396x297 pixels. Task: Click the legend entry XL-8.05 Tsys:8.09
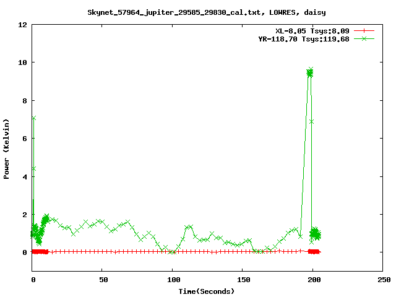click(312, 31)
